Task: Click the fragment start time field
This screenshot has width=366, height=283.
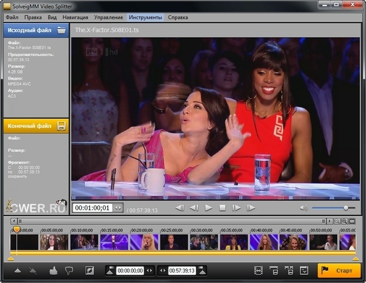Action: click(x=130, y=270)
